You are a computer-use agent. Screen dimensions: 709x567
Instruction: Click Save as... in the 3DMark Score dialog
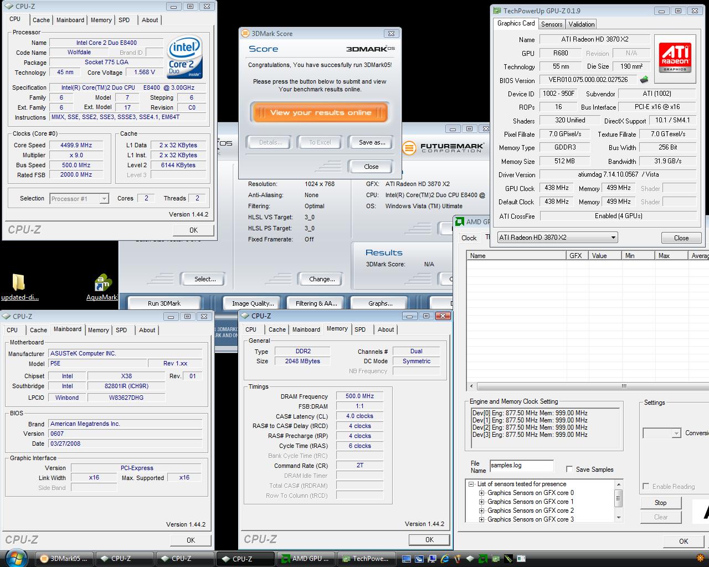(372, 142)
